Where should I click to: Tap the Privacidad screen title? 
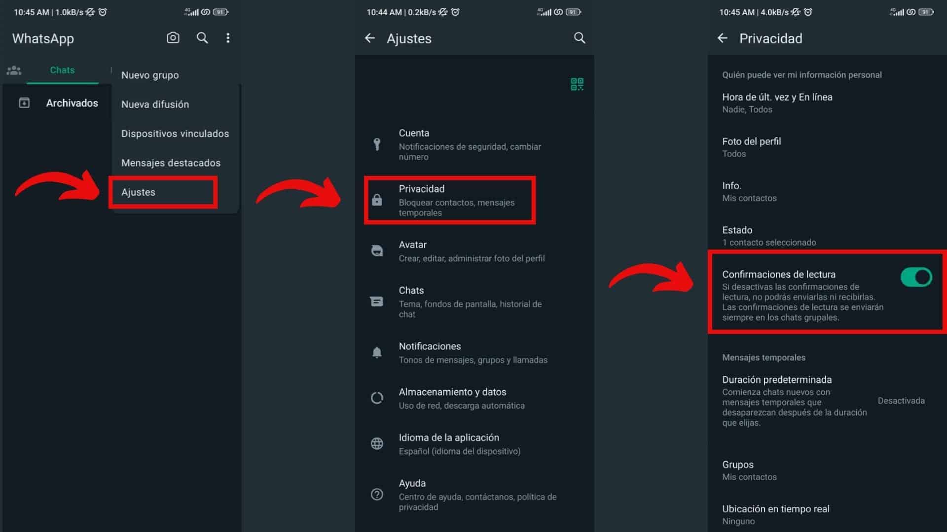point(770,38)
